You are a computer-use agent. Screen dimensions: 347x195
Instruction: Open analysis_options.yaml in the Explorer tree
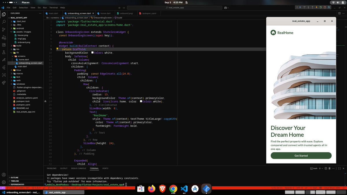tap(27, 98)
